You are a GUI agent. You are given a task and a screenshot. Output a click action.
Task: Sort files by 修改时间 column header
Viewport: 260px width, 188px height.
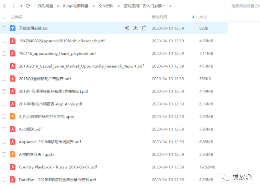pyautogui.click(x=160, y=17)
